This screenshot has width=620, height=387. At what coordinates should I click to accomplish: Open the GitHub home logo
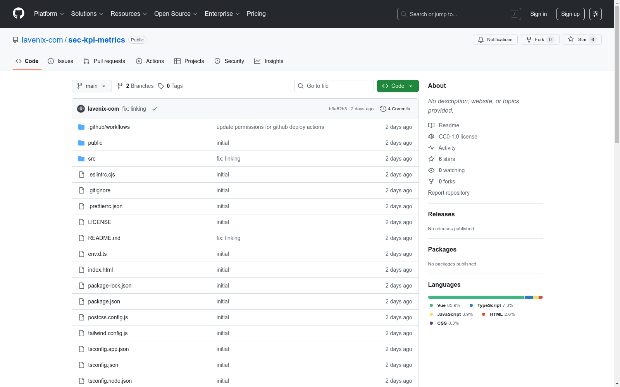pyautogui.click(x=19, y=14)
